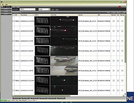Go to previous page via Prev link
Image resolution: width=134 pixels, height=103 pixels.
(113, 12)
